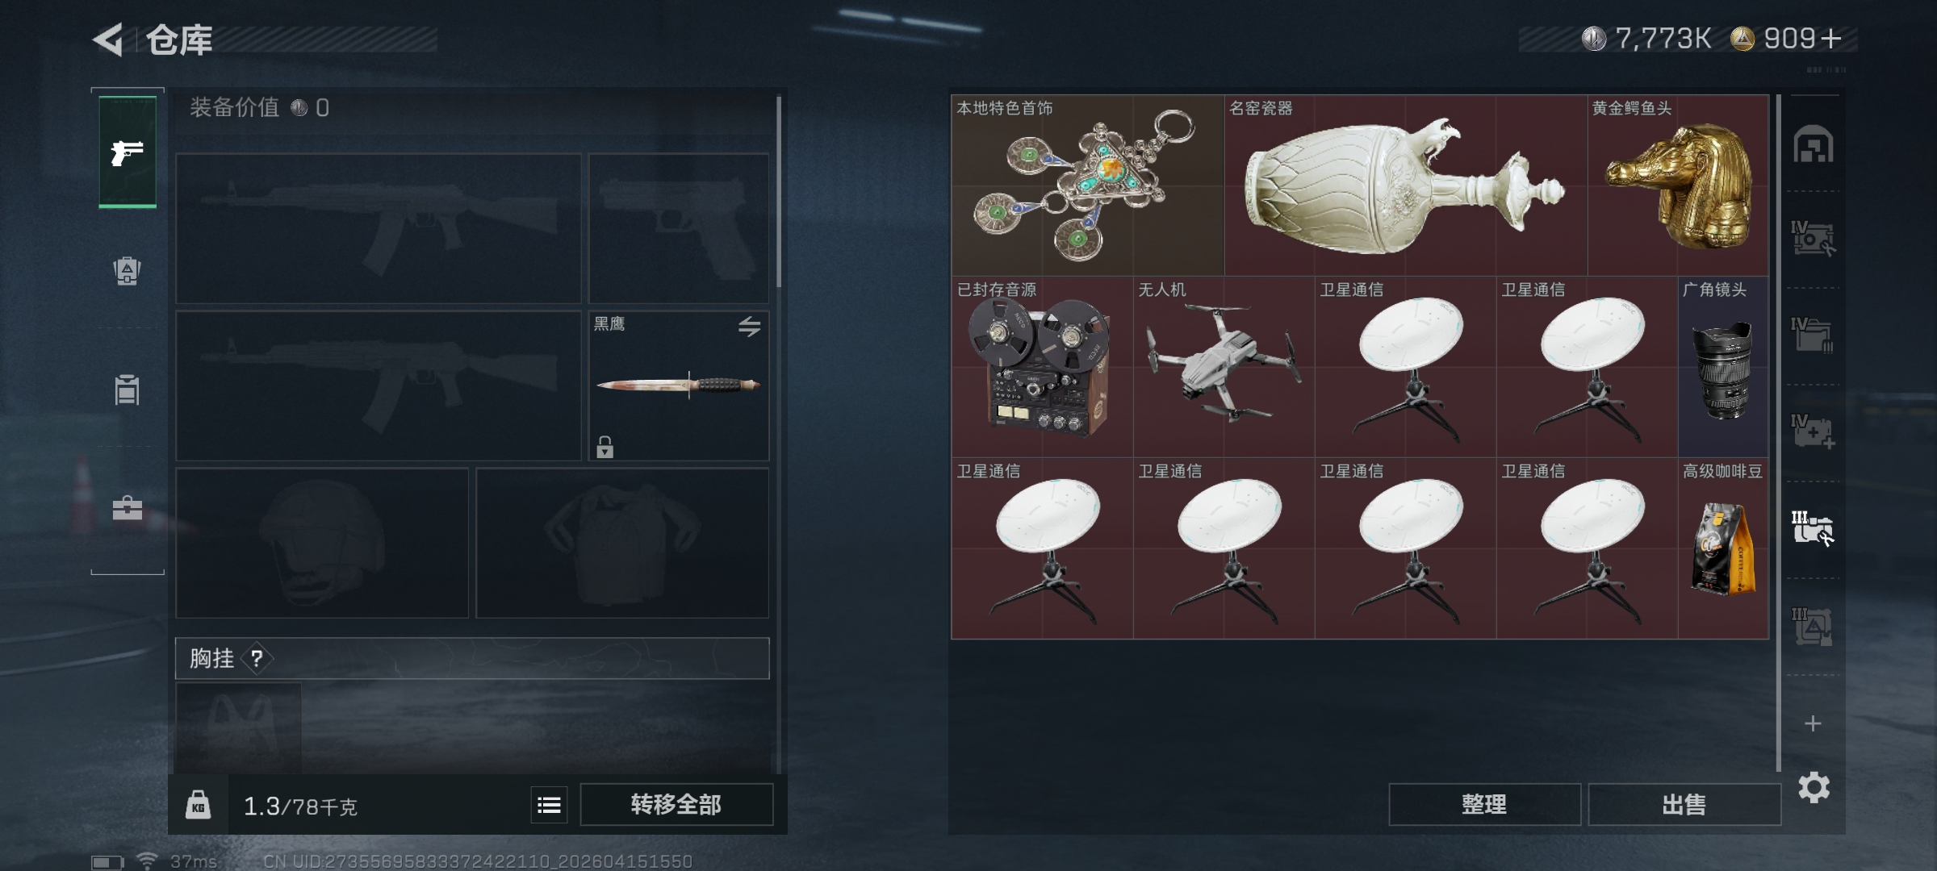The height and width of the screenshot is (871, 1937).
Task: Click the 整理 sort button
Action: (1484, 804)
